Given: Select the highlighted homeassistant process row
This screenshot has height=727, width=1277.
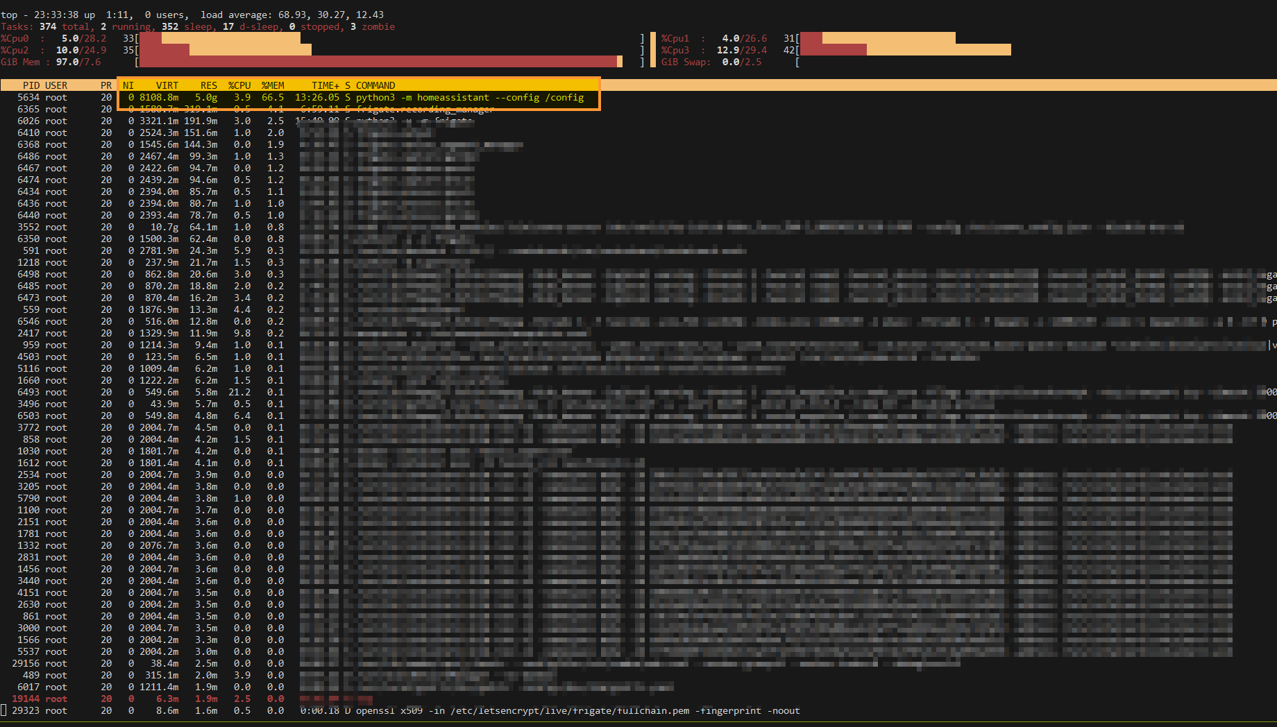Looking at the screenshot, I should [347, 97].
